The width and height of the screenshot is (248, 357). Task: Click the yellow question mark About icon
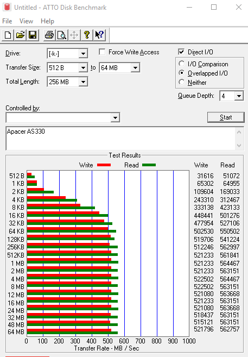(87, 35)
